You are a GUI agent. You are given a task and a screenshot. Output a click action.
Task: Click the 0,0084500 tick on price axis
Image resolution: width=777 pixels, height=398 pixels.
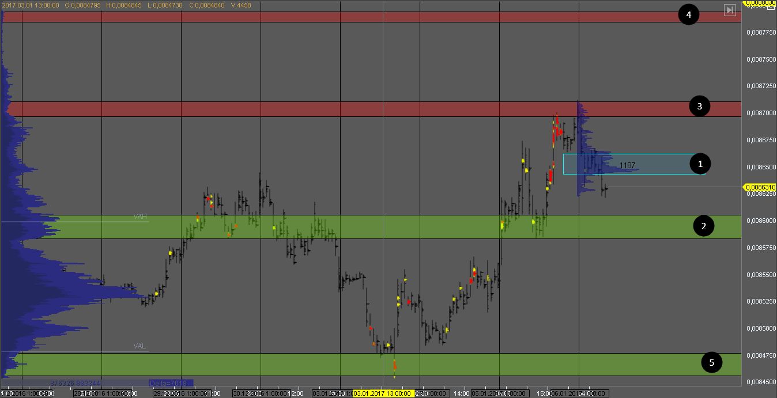click(760, 382)
